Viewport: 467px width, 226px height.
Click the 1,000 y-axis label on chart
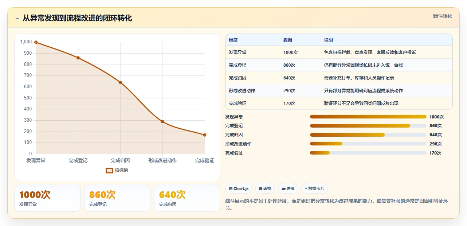point(26,42)
